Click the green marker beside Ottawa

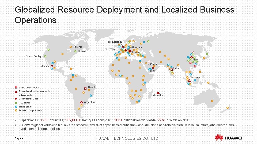point(75,51)
